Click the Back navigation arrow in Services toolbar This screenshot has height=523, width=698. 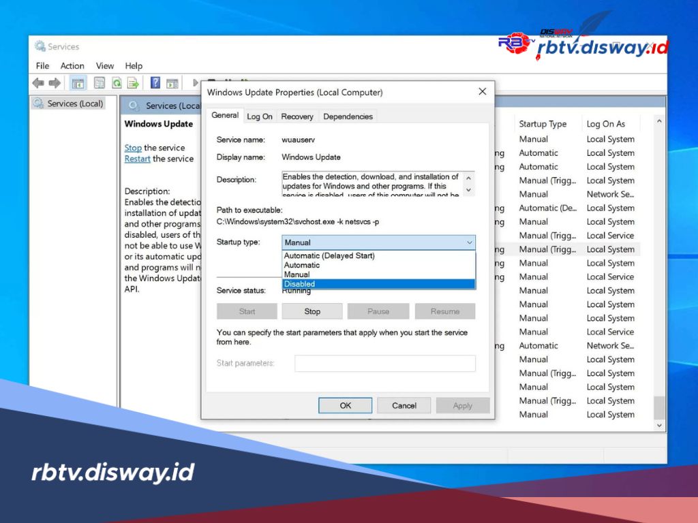[38, 82]
